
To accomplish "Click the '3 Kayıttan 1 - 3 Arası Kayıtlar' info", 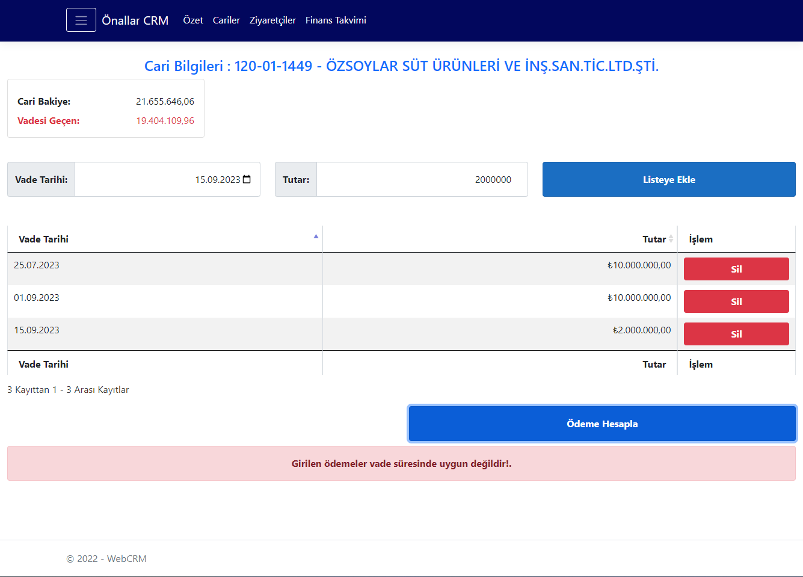I will 68,390.
